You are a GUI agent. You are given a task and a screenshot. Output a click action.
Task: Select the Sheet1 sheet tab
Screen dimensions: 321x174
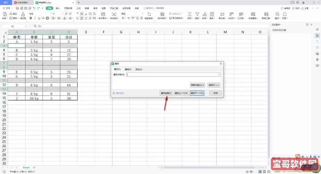click(26, 168)
